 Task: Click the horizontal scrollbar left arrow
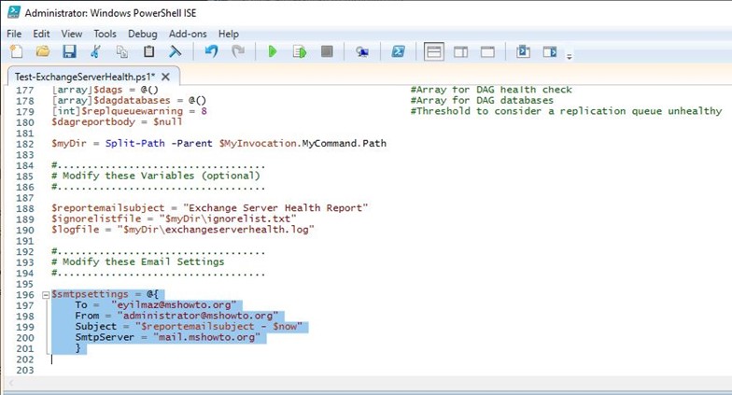[10, 383]
